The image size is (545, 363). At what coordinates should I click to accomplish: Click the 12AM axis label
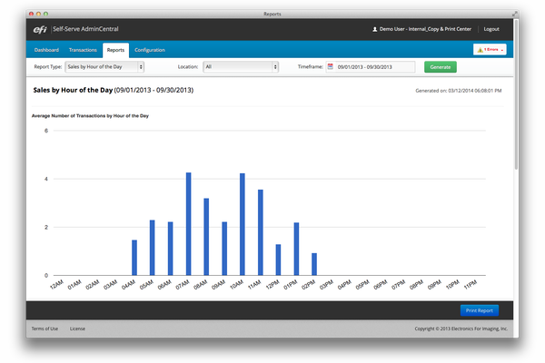56,284
